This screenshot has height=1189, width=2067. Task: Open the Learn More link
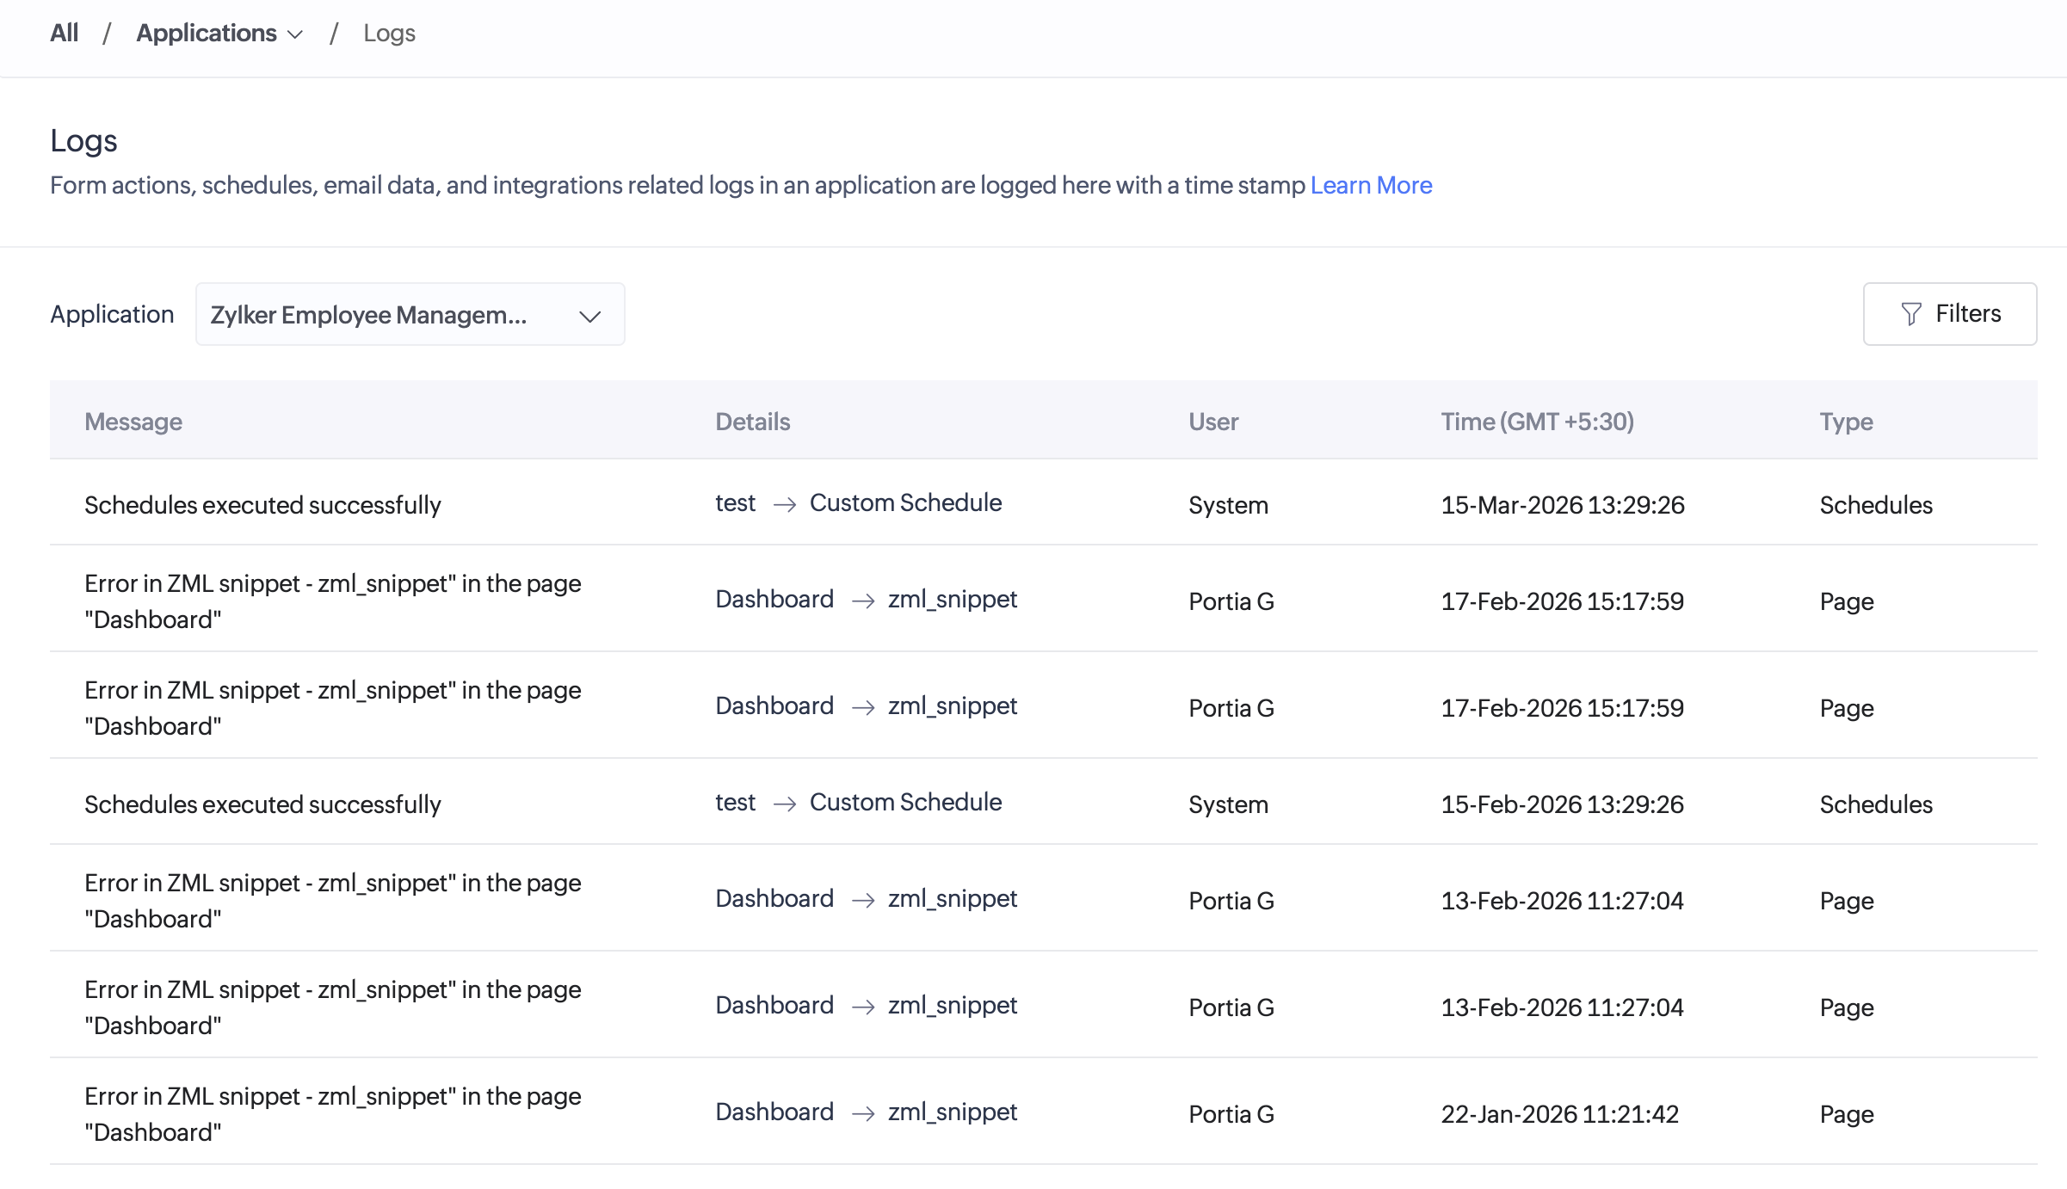coord(1371,185)
